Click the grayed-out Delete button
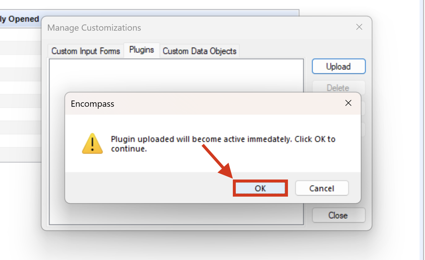 [x=338, y=88]
